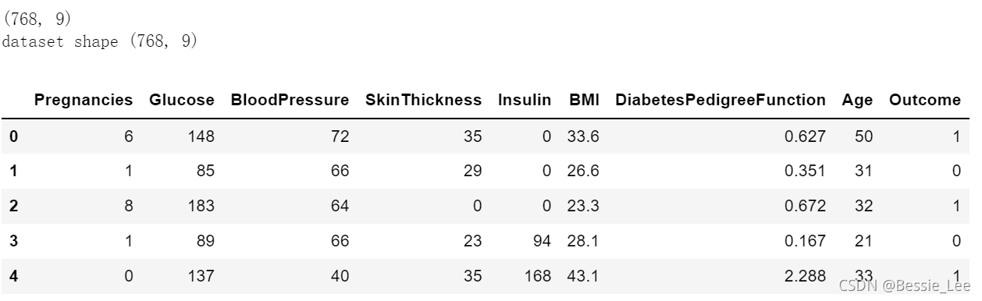
Task: Click the Glucose column header
Action: (183, 101)
